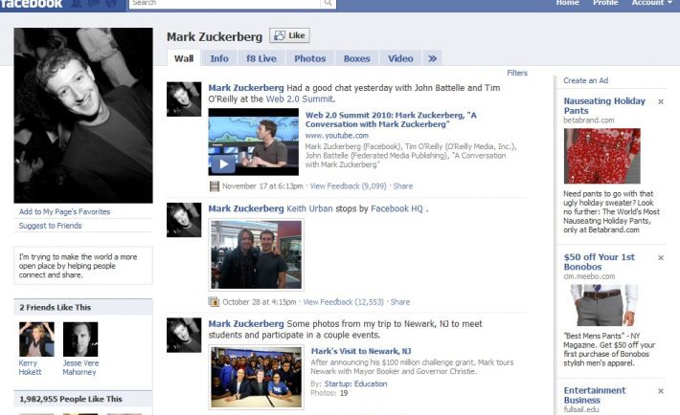
Task: Click the Keith Urban link
Action: [309, 208]
